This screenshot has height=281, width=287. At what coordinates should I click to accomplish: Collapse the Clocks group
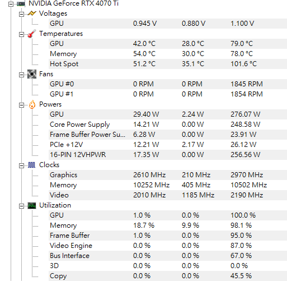coord(21,165)
